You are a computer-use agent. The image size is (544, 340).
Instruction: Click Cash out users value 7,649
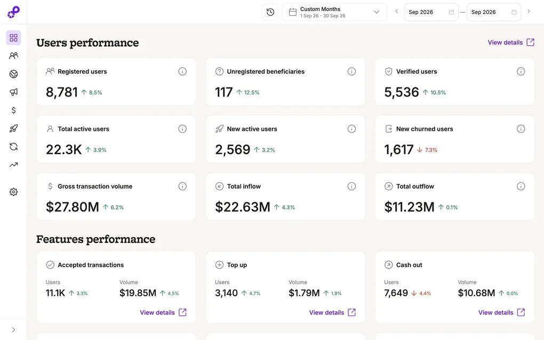click(396, 293)
